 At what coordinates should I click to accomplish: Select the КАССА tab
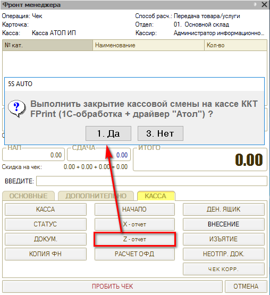pyautogui.click(x=156, y=196)
